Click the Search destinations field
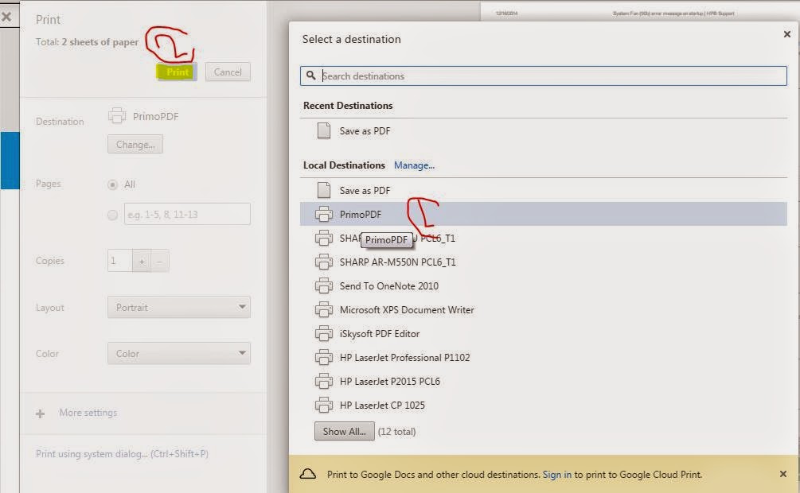This screenshot has height=493, width=800. 544,76
